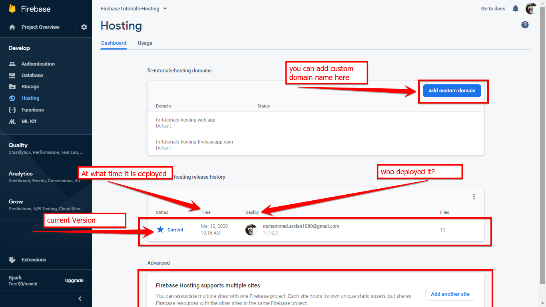Click the Files column header
546x307 pixels.
point(444,213)
